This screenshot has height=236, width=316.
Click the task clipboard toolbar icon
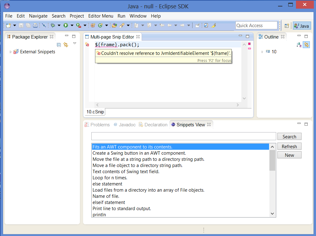206,25
